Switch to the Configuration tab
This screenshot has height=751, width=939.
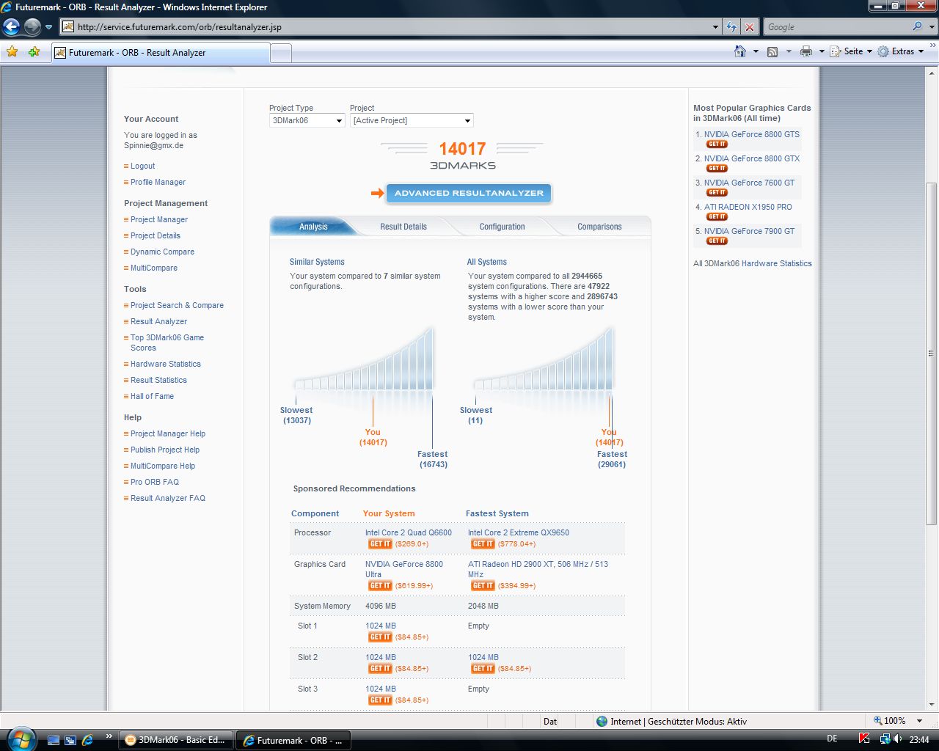coord(502,227)
